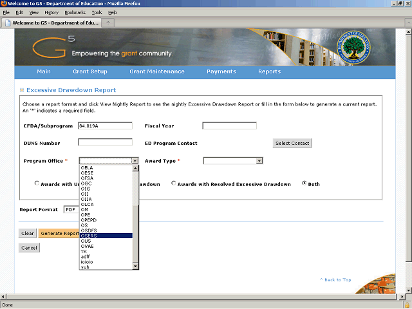Image resolution: width=412 pixels, height=309 pixels.
Task: Choose OUS in Program Office list
Action: click(x=106, y=241)
